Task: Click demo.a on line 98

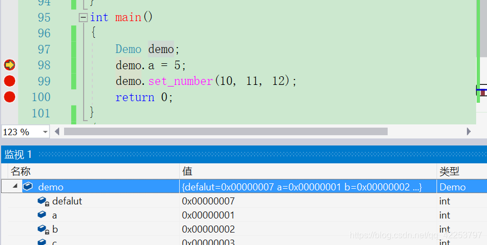Action: coord(135,65)
